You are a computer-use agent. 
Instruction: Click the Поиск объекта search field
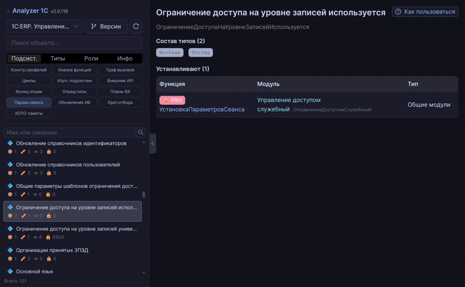pyautogui.click(x=74, y=43)
